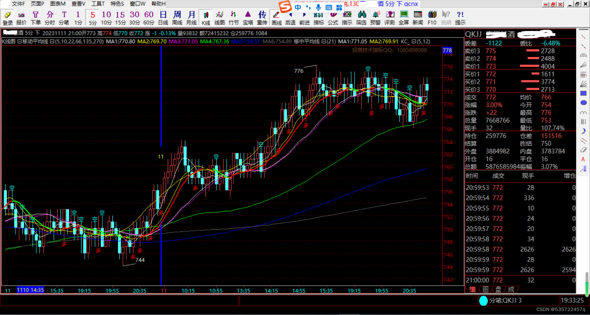
Task: Open the 查看V menu
Action: click(78, 4)
